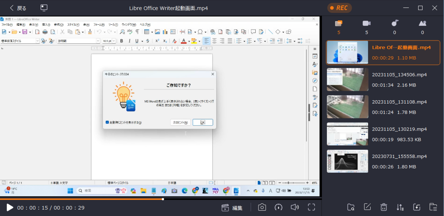Open the 標準段落スタイル paragraph style dropdown in the video
The image size is (444, 216).
(x=38, y=41)
